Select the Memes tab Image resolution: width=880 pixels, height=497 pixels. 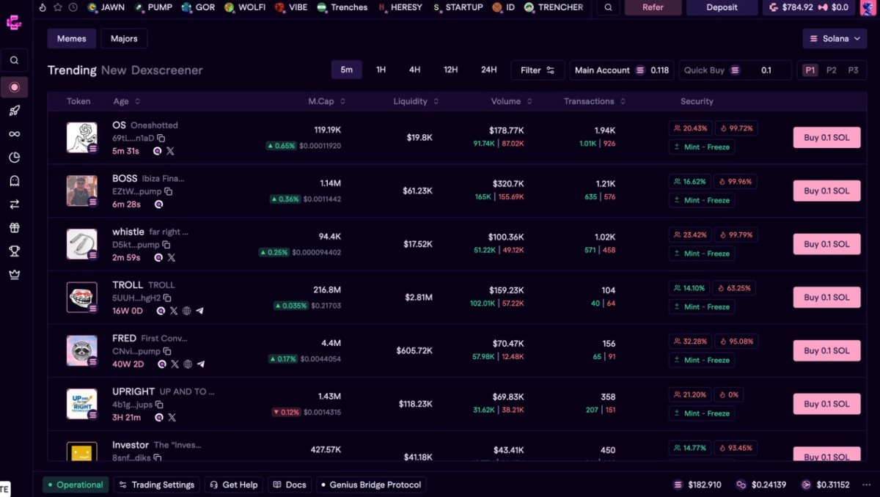click(71, 38)
